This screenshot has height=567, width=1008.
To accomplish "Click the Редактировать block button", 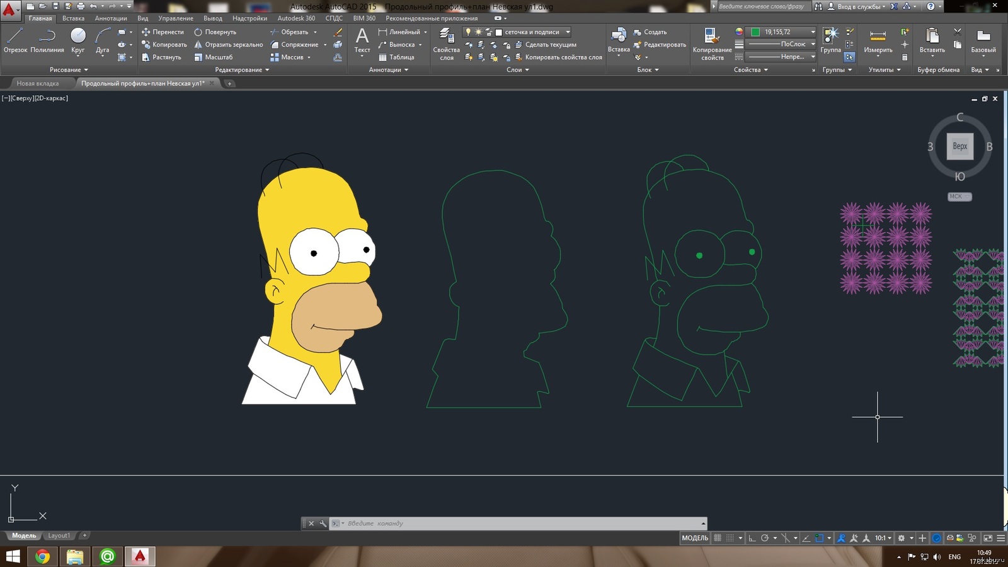I will [660, 45].
